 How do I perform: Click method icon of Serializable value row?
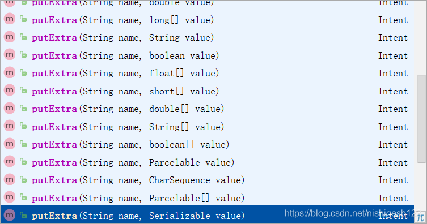tap(10, 215)
